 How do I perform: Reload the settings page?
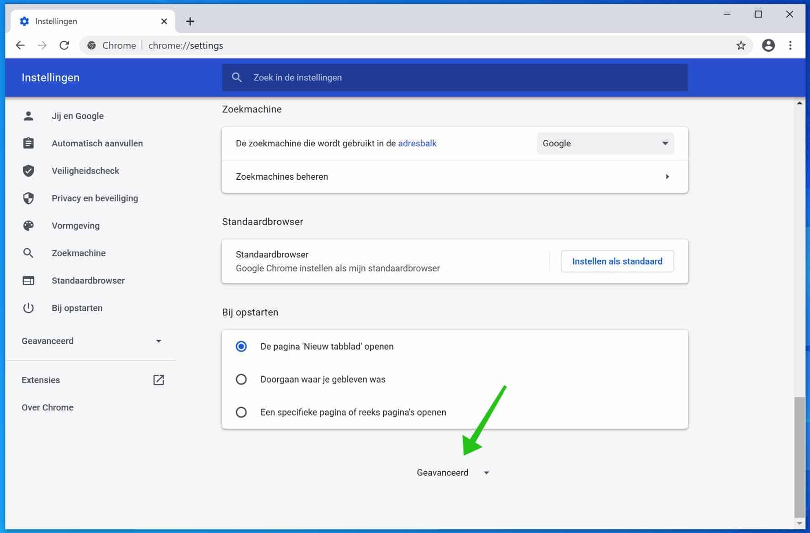coord(64,45)
